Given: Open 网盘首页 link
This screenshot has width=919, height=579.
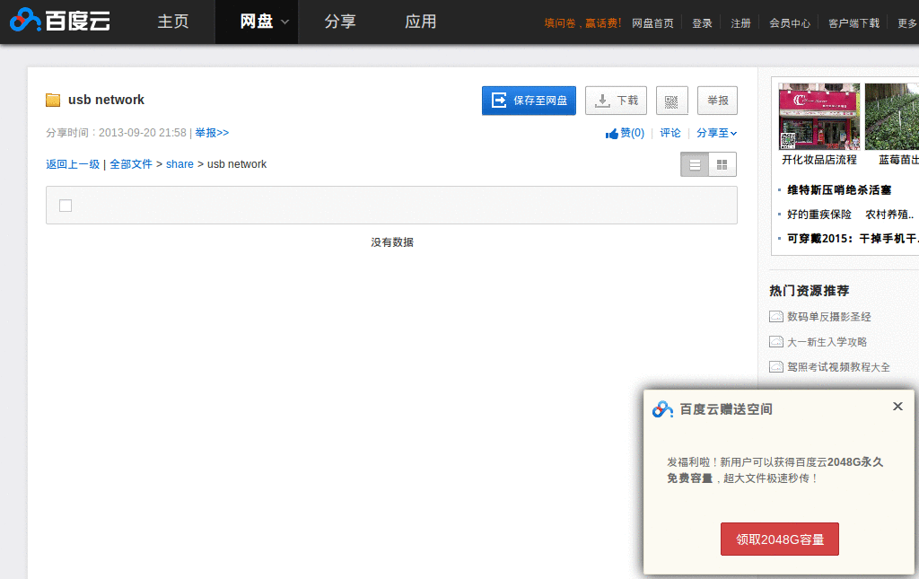Looking at the screenshot, I should click(x=653, y=22).
